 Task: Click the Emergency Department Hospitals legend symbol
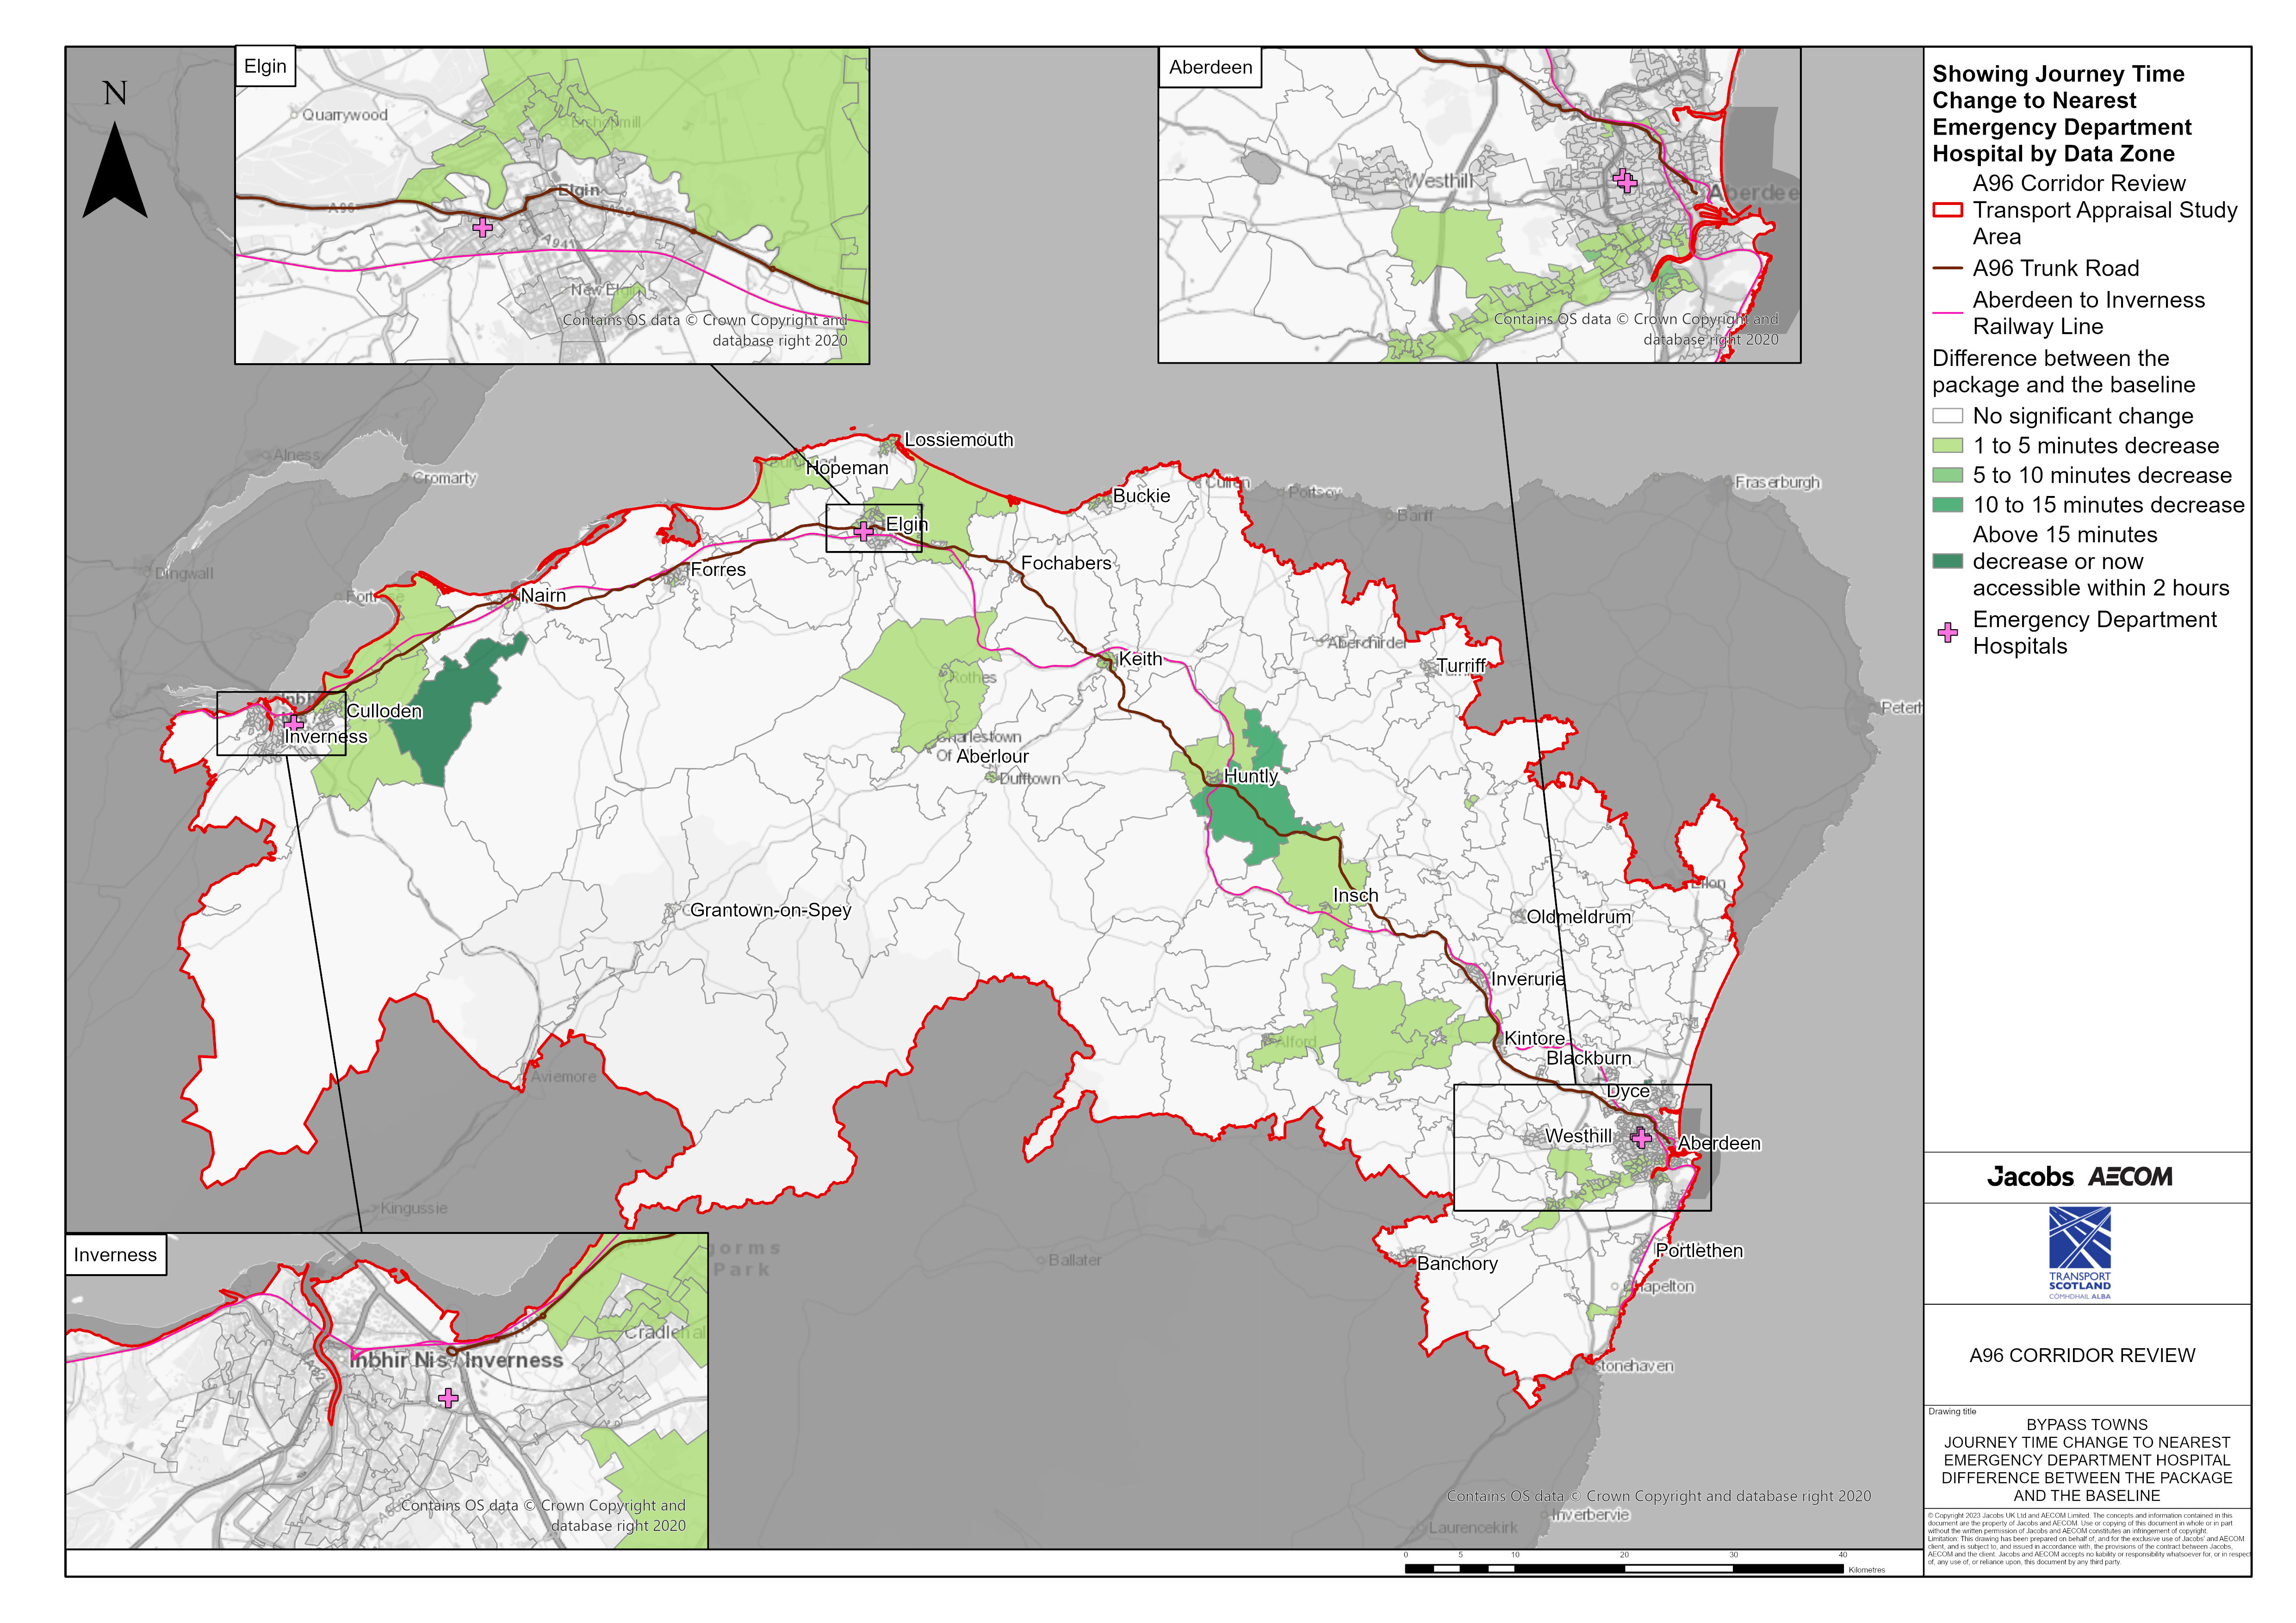tap(1947, 632)
